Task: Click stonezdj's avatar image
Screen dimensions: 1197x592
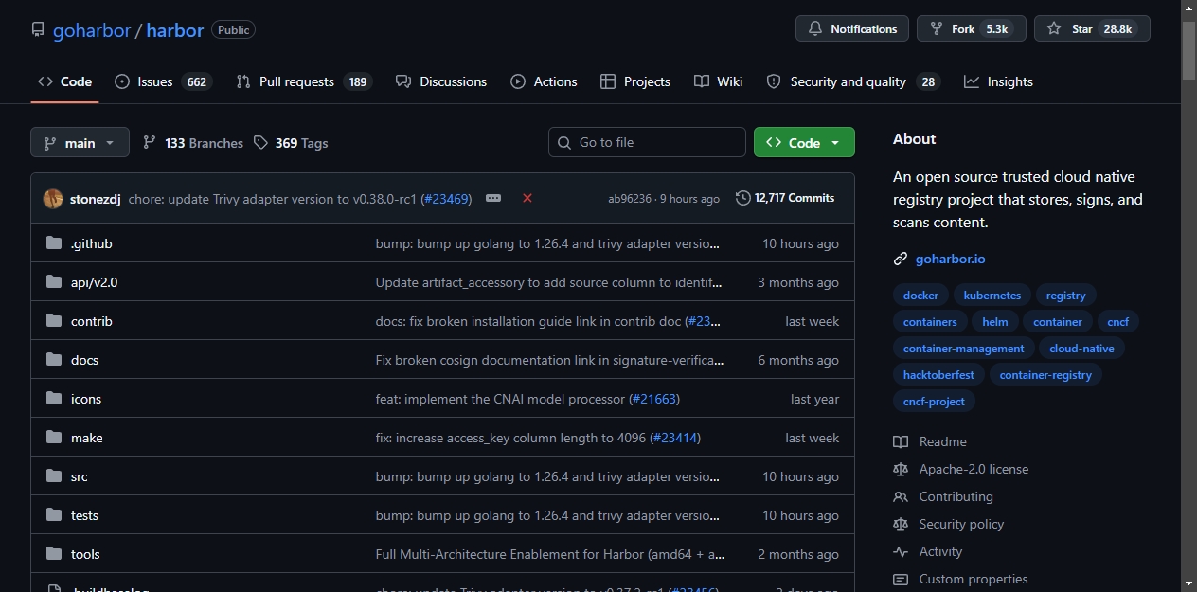Action: click(x=53, y=198)
